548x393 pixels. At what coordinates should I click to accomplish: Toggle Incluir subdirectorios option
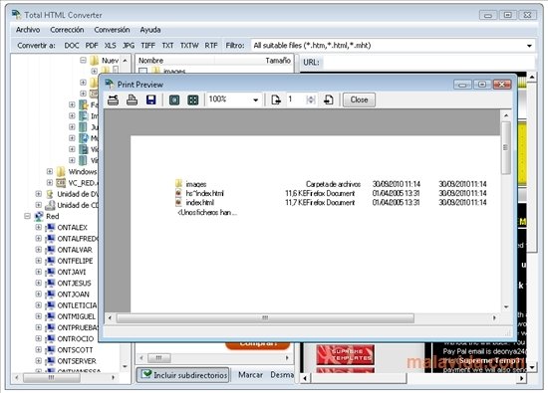coord(182,375)
